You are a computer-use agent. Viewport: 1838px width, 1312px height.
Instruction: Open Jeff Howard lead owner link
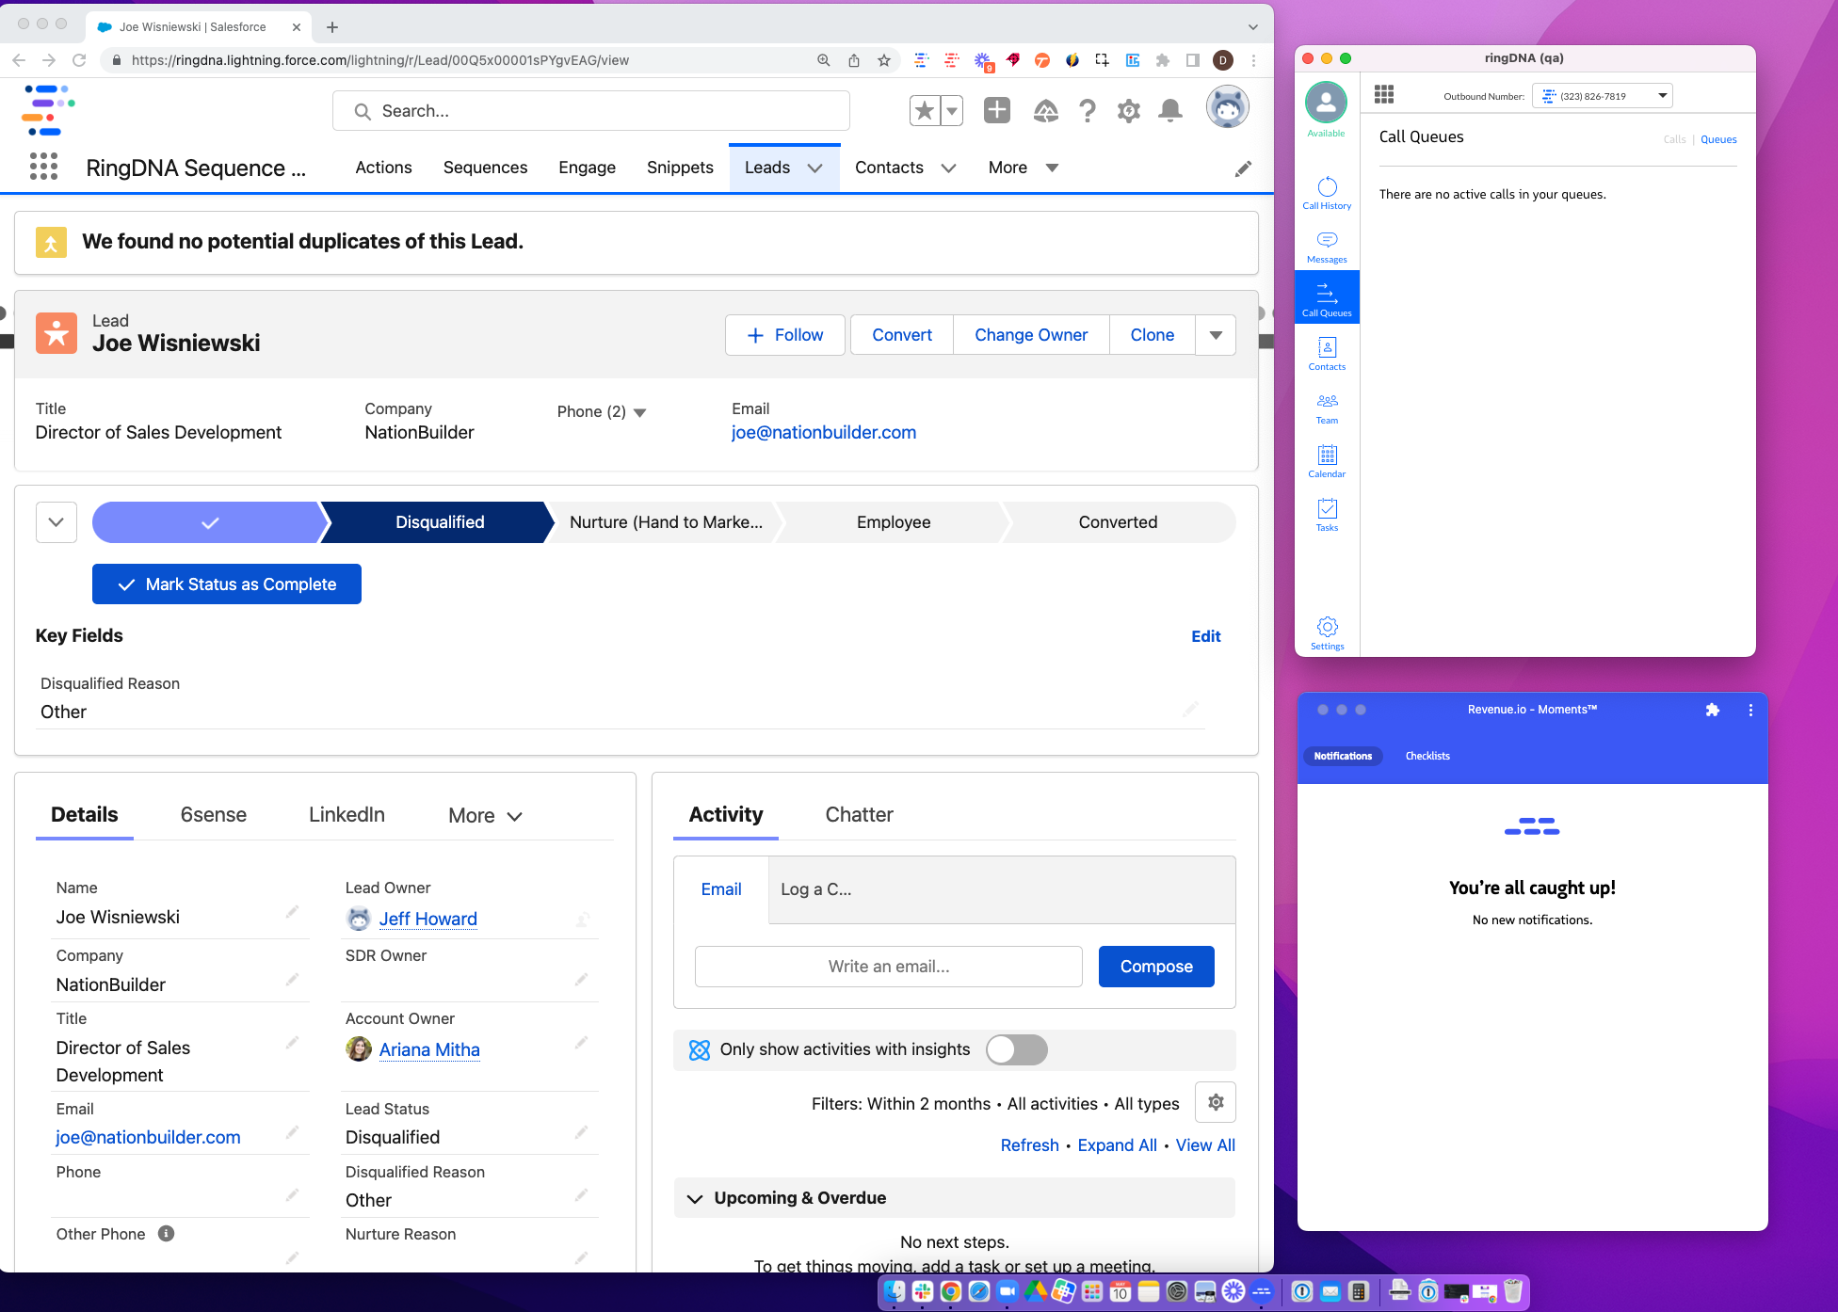tap(427, 919)
